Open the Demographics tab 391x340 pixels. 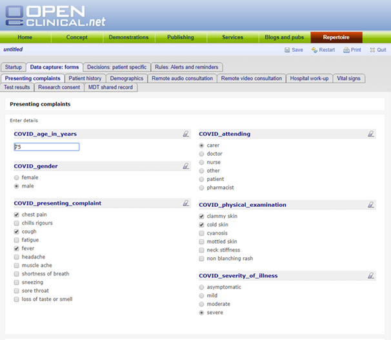[126, 78]
